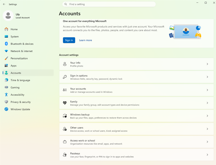Open Access work or school row
216x165 pixels.
[x=136, y=142]
